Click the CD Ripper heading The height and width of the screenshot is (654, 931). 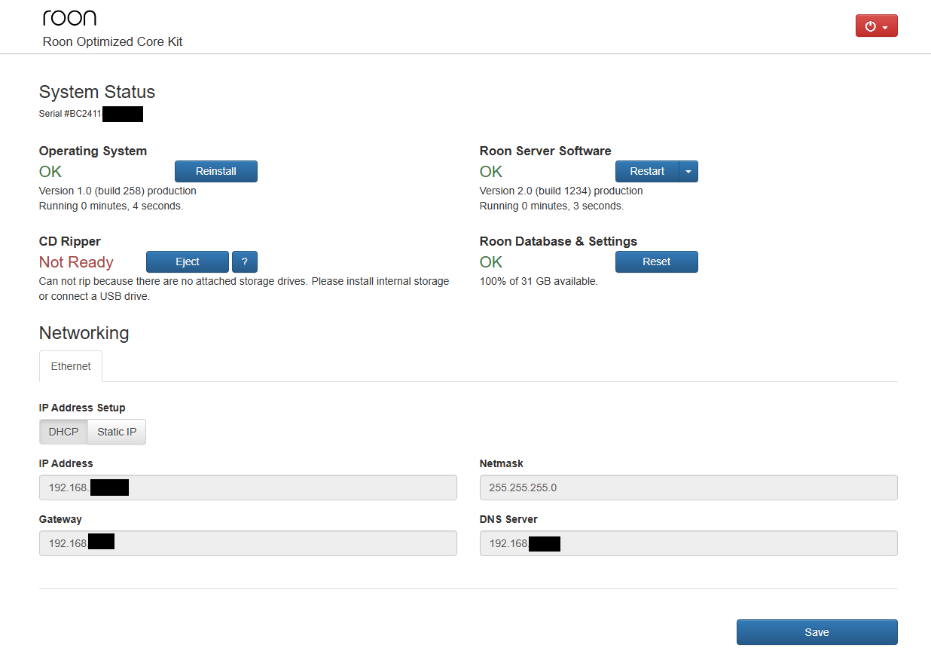(70, 241)
